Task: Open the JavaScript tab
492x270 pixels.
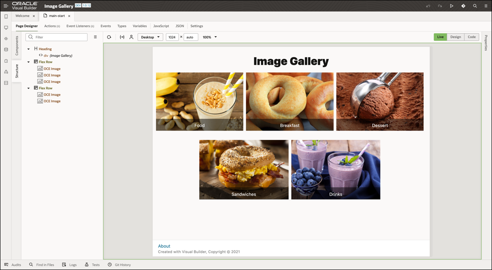Action: click(161, 26)
